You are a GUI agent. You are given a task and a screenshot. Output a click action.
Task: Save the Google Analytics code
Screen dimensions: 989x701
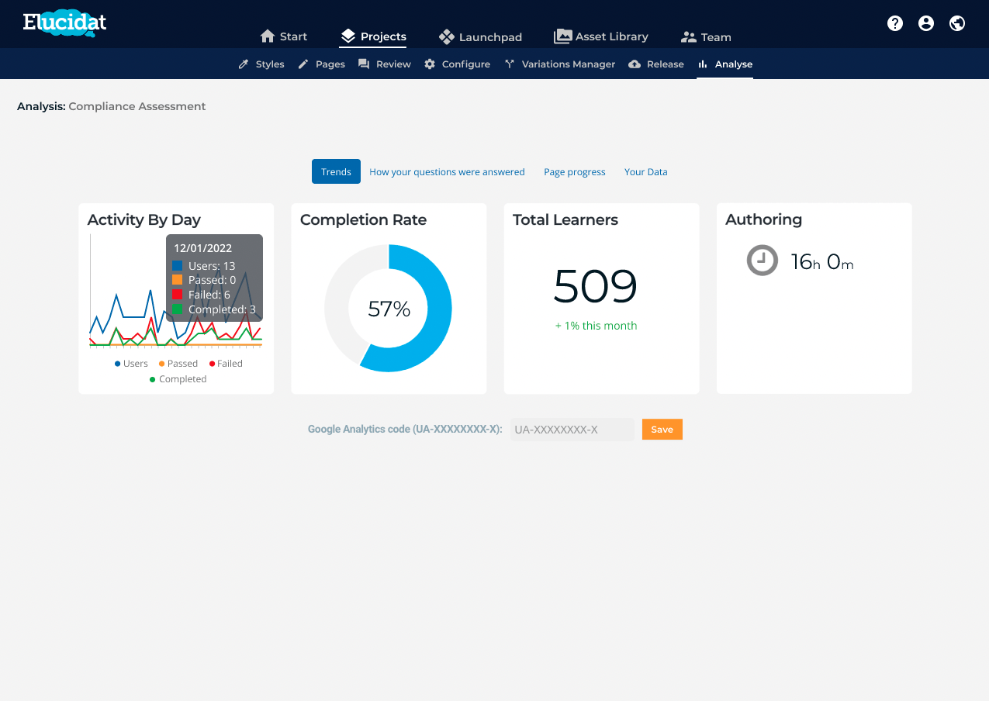coord(662,430)
